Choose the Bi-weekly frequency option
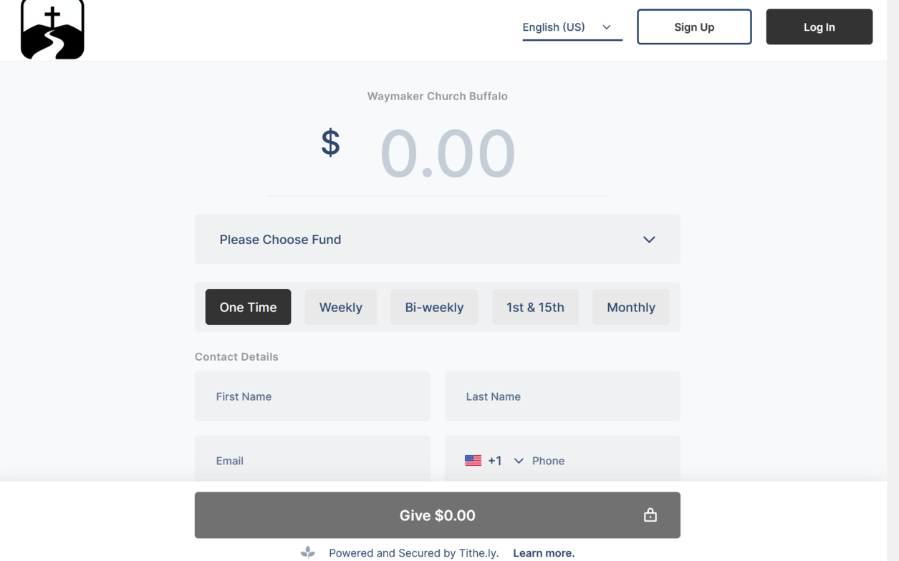The height and width of the screenshot is (561, 899). click(434, 307)
